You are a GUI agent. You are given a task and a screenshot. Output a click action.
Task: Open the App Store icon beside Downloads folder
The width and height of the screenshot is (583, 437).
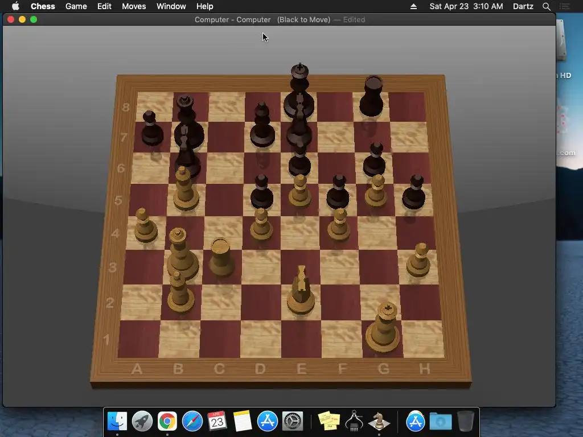[x=415, y=421]
